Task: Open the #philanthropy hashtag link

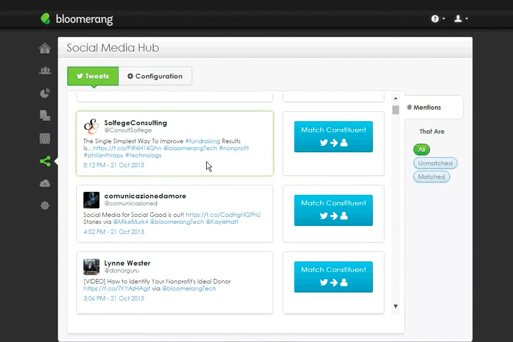Action: click(x=103, y=155)
